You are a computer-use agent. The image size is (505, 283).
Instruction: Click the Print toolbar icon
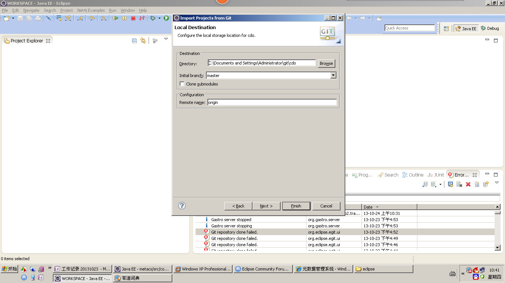pyautogui.click(x=38, y=18)
